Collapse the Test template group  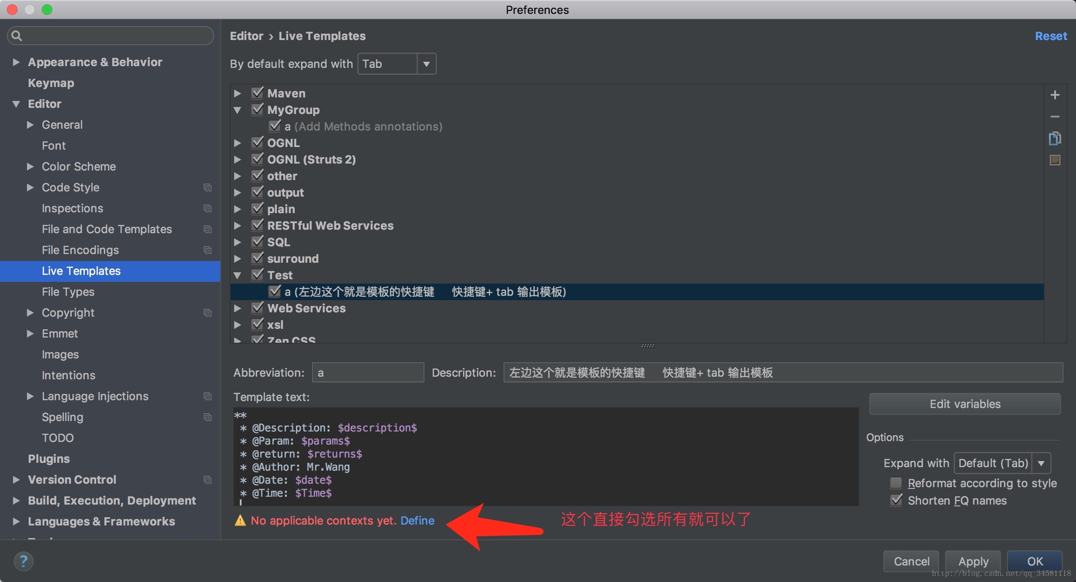(239, 274)
